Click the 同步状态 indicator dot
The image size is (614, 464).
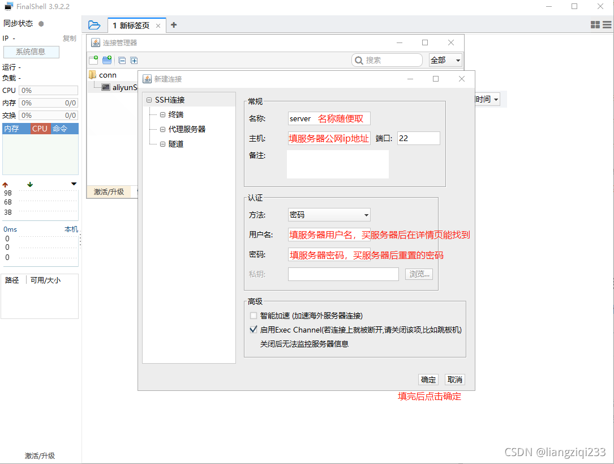(x=41, y=24)
